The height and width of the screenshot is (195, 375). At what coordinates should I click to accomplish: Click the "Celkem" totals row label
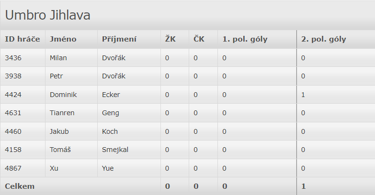tap(20, 186)
